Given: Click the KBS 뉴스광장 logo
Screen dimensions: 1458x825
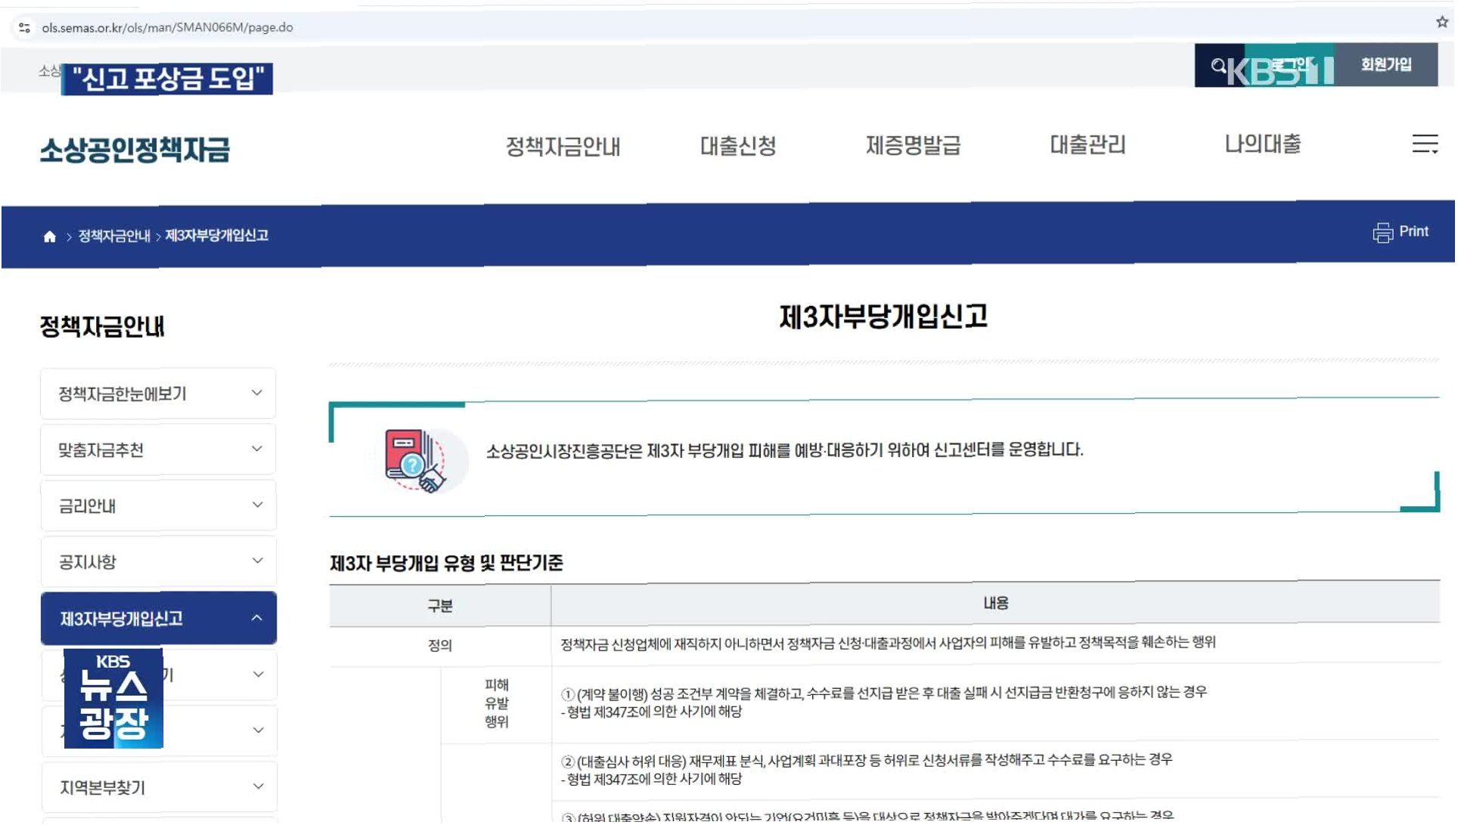Looking at the screenshot, I should [113, 698].
